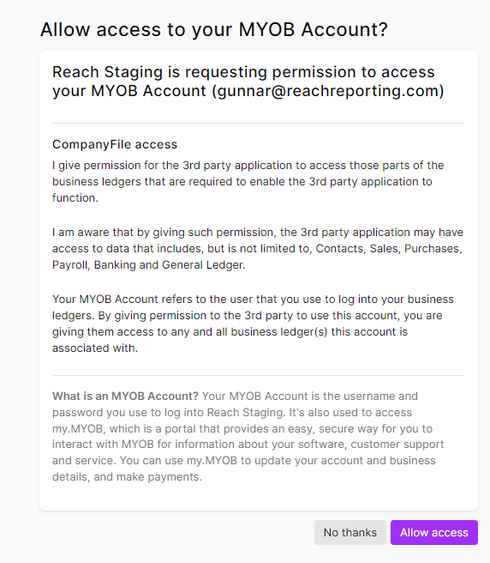Click the 'Your MYOB Account refers to' paragraph
490x563 pixels.
point(253,324)
